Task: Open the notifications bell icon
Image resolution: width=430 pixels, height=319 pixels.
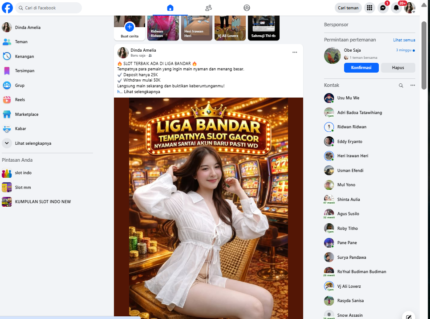Action: [396, 8]
